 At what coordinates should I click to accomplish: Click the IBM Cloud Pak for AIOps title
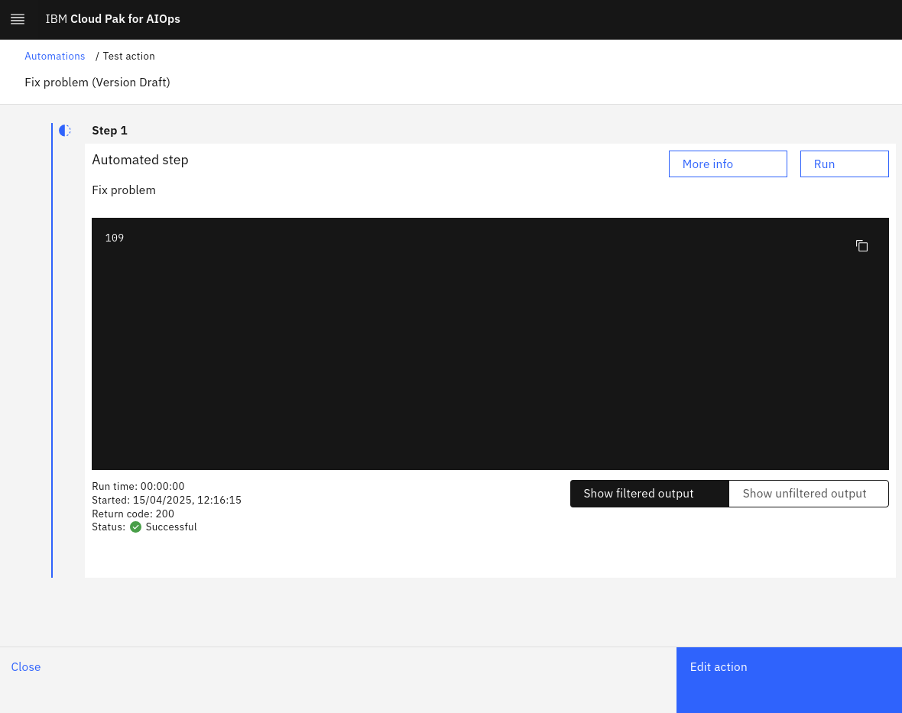click(x=113, y=19)
